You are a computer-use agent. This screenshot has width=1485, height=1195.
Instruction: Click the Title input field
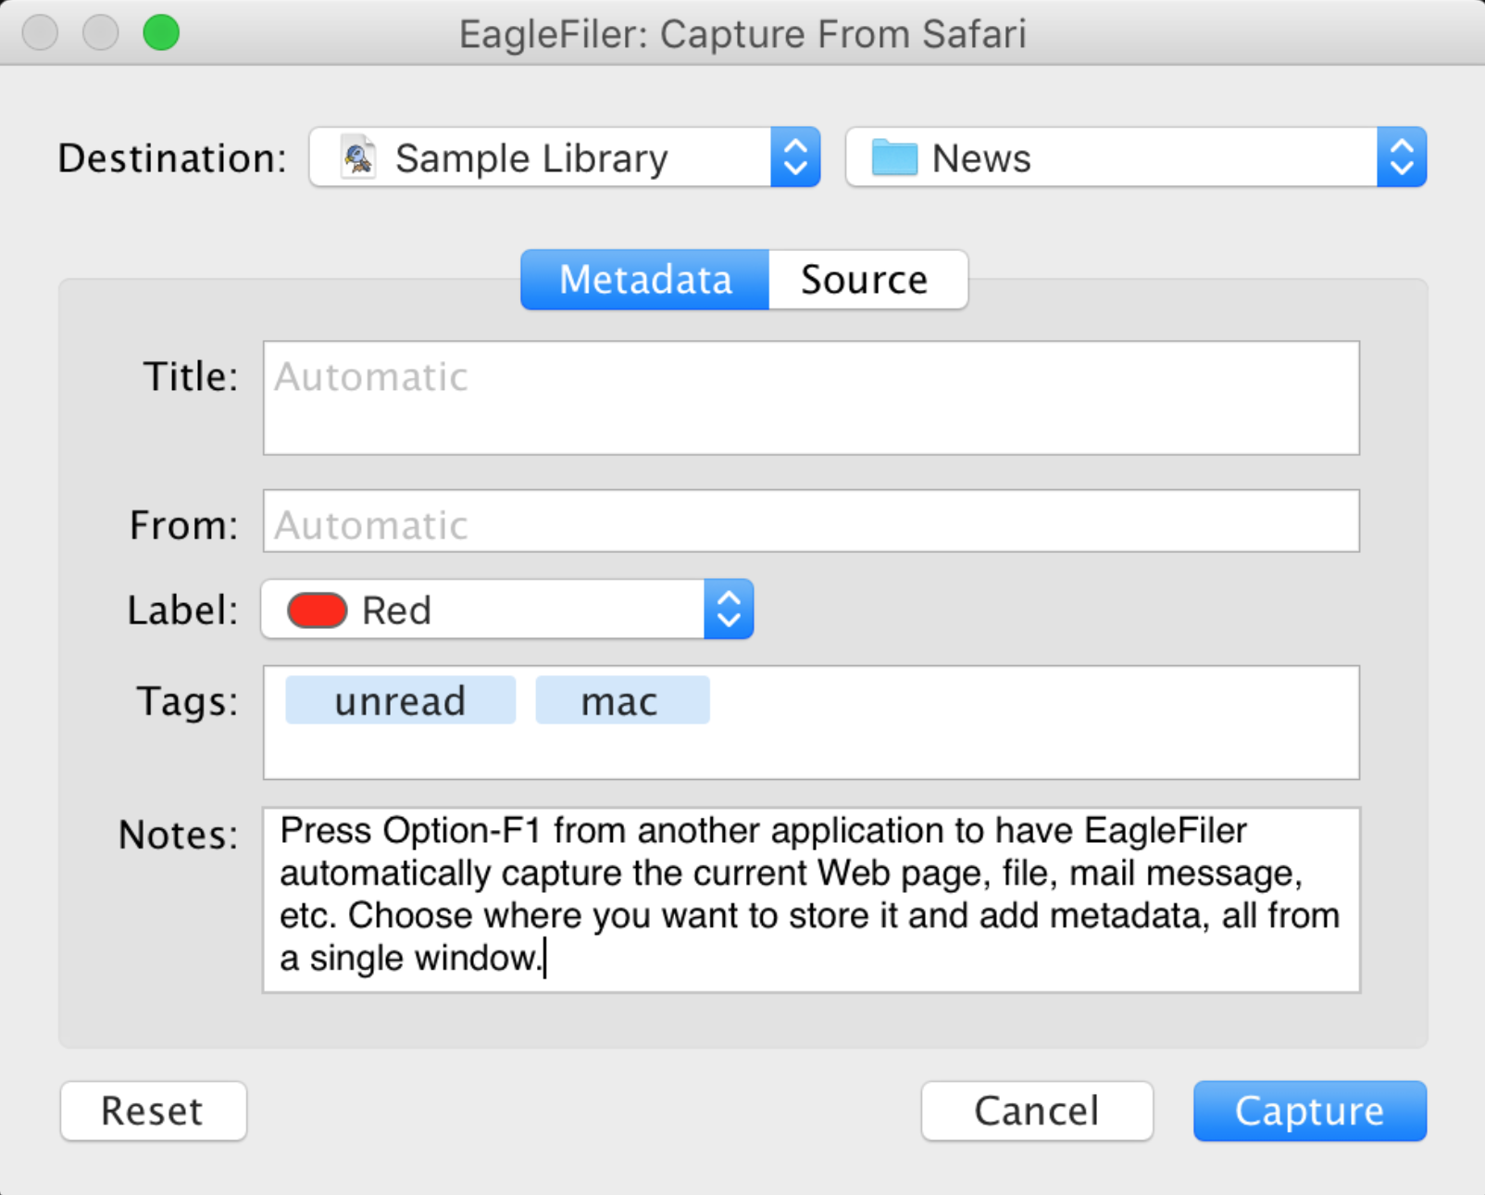point(811,398)
